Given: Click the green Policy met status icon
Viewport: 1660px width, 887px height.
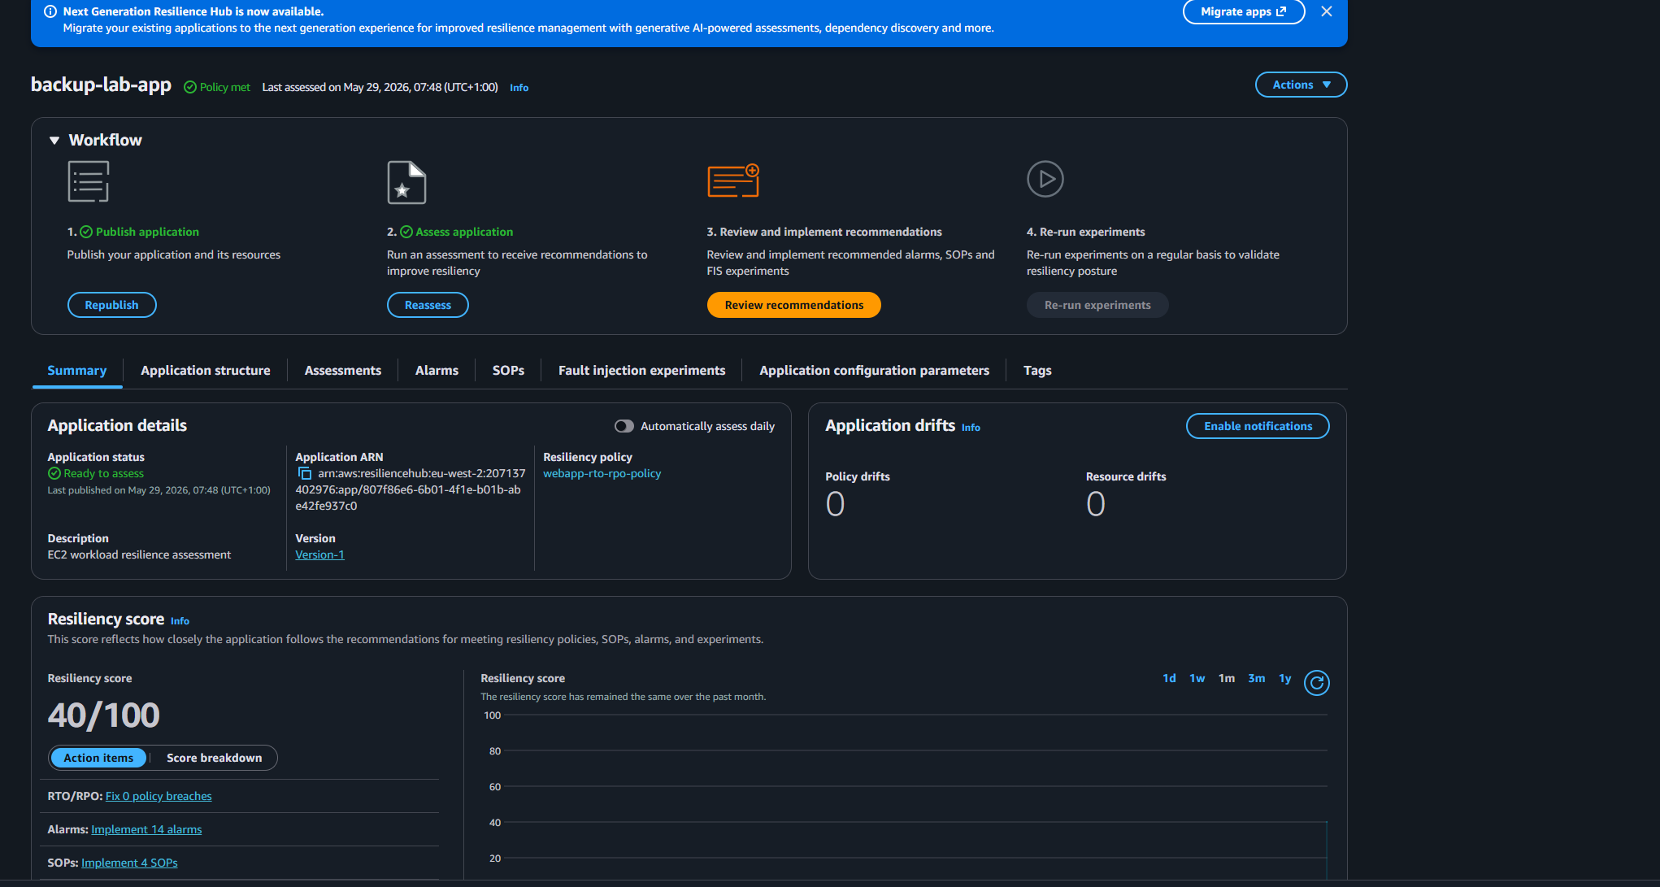Looking at the screenshot, I should click(x=190, y=87).
